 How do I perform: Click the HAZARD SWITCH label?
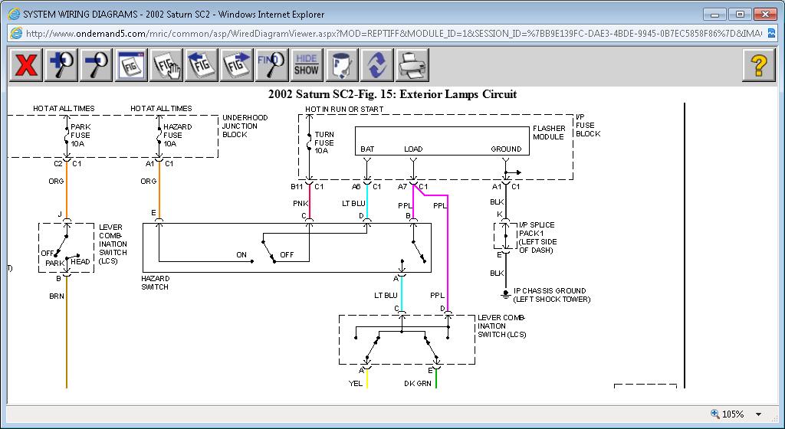point(155,283)
